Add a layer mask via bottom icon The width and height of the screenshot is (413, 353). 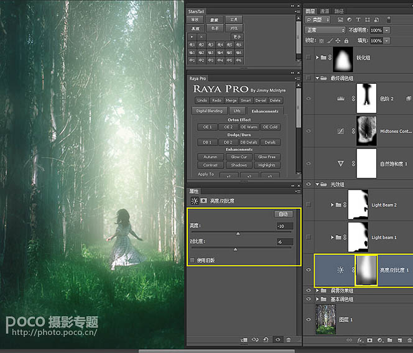click(x=370, y=340)
